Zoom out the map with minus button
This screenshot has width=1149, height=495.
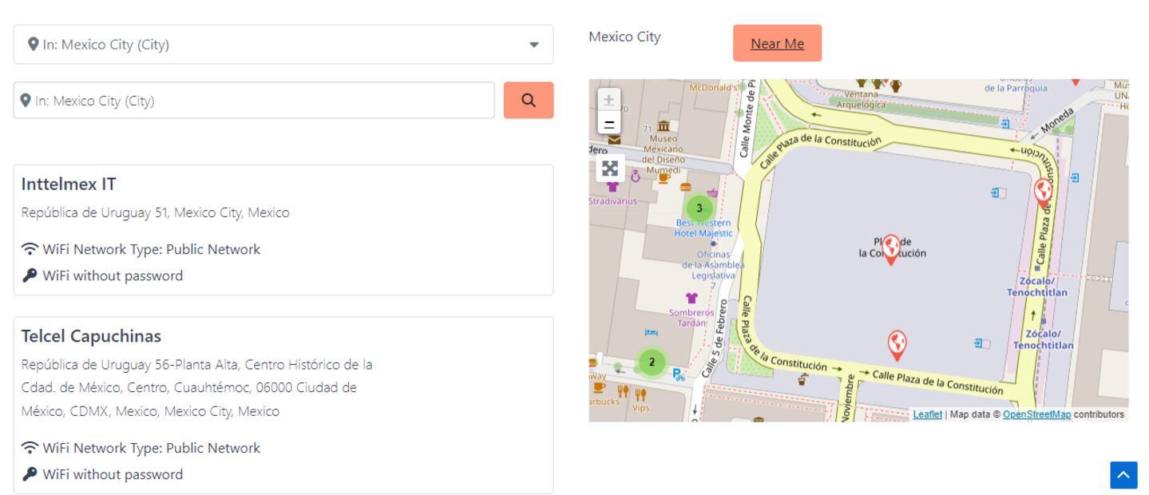coord(609,124)
